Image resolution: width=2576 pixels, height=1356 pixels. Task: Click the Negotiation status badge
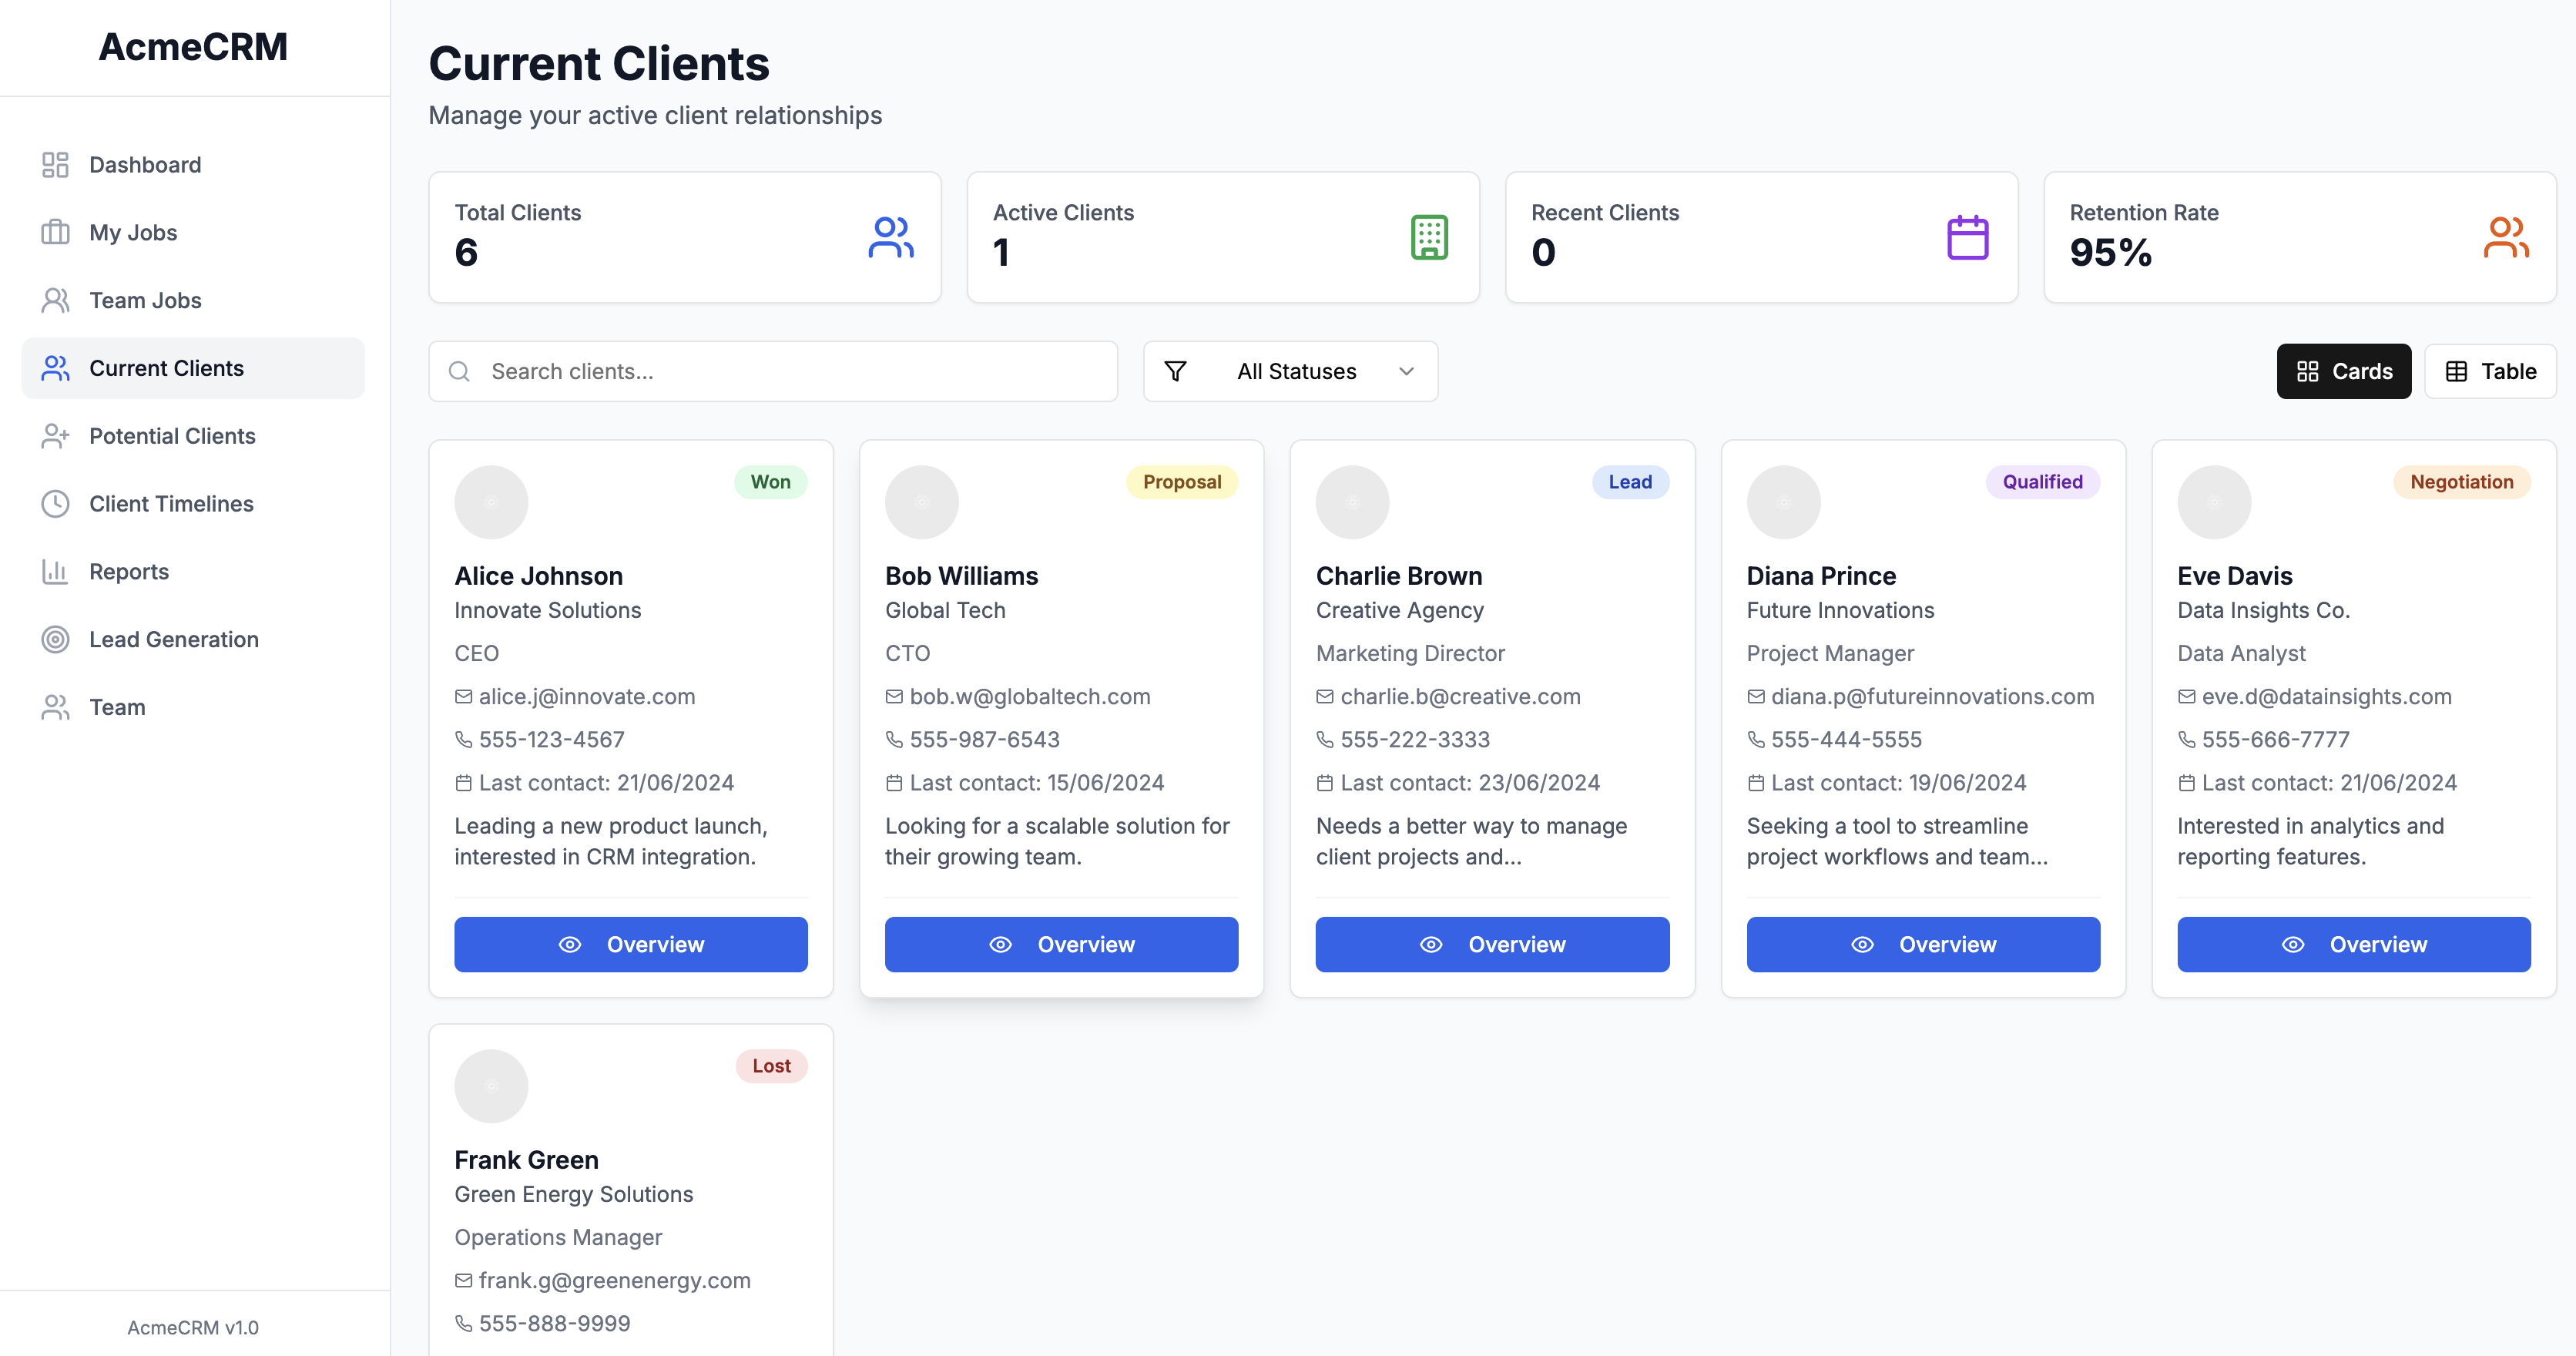pyautogui.click(x=2461, y=482)
